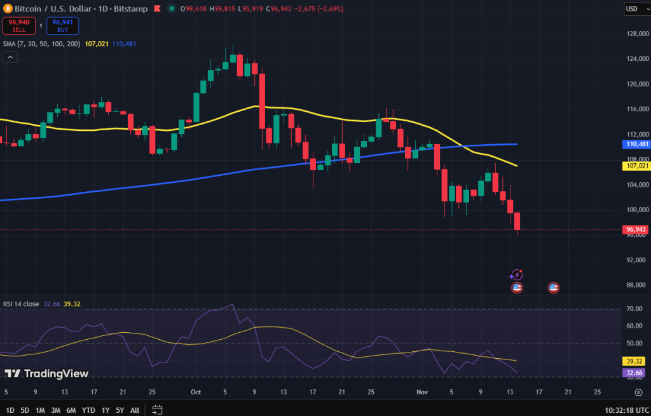The width and height of the screenshot is (651, 416).
Task: Click the quantity 1 between SELL and BUY
Action: click(41, 25)
